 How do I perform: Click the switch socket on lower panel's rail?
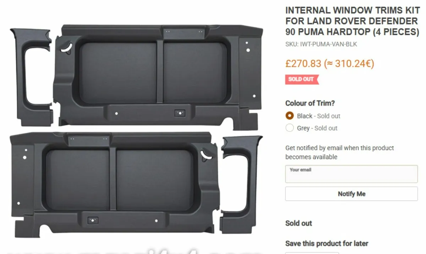click(93, 221)
